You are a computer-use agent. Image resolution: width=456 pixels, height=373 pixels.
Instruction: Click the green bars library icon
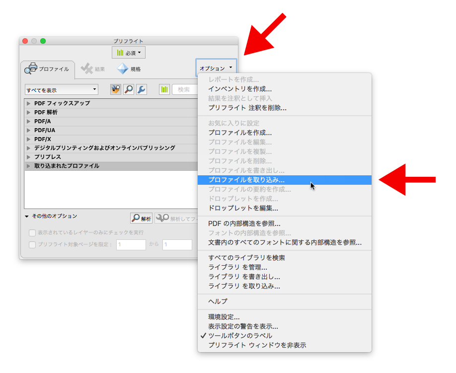pos(164,89)
